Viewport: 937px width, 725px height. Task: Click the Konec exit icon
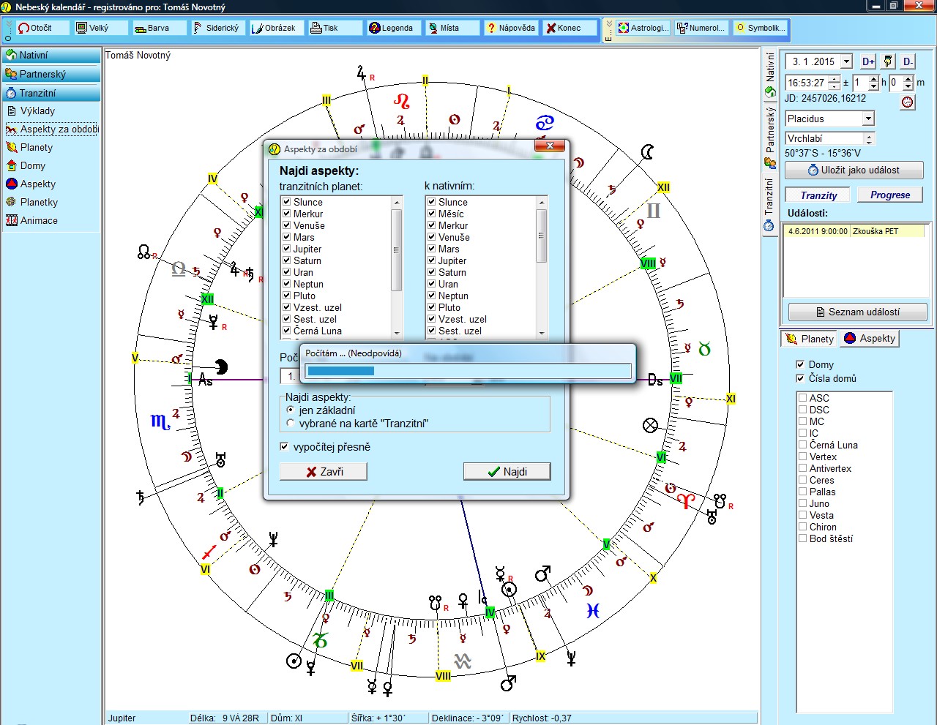pyautogui.click(x=551, y=28)
